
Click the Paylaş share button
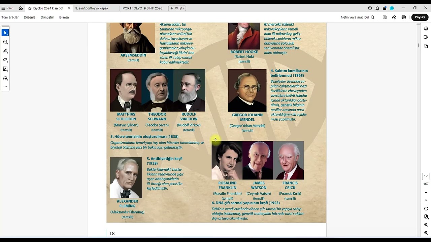(x=420, y=17)
